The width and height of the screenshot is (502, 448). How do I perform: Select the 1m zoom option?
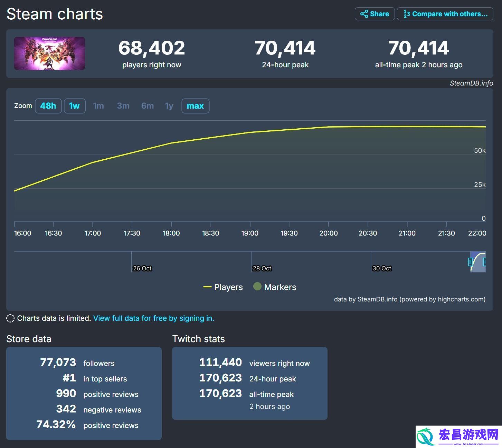98,106
